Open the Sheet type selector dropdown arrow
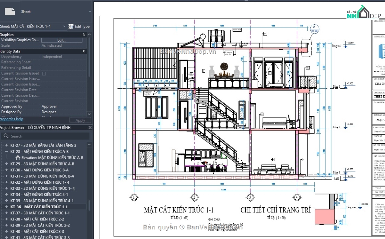 tap(90, 12)
